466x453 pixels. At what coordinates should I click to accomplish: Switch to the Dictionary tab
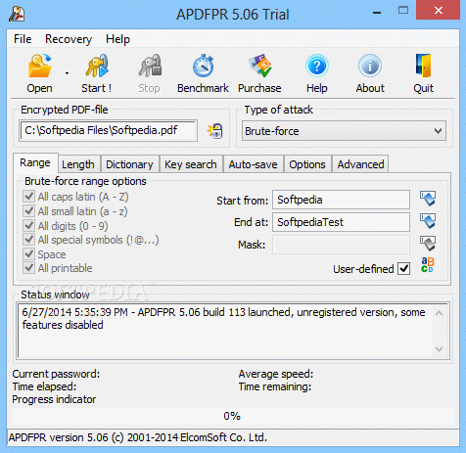(129, 164)
